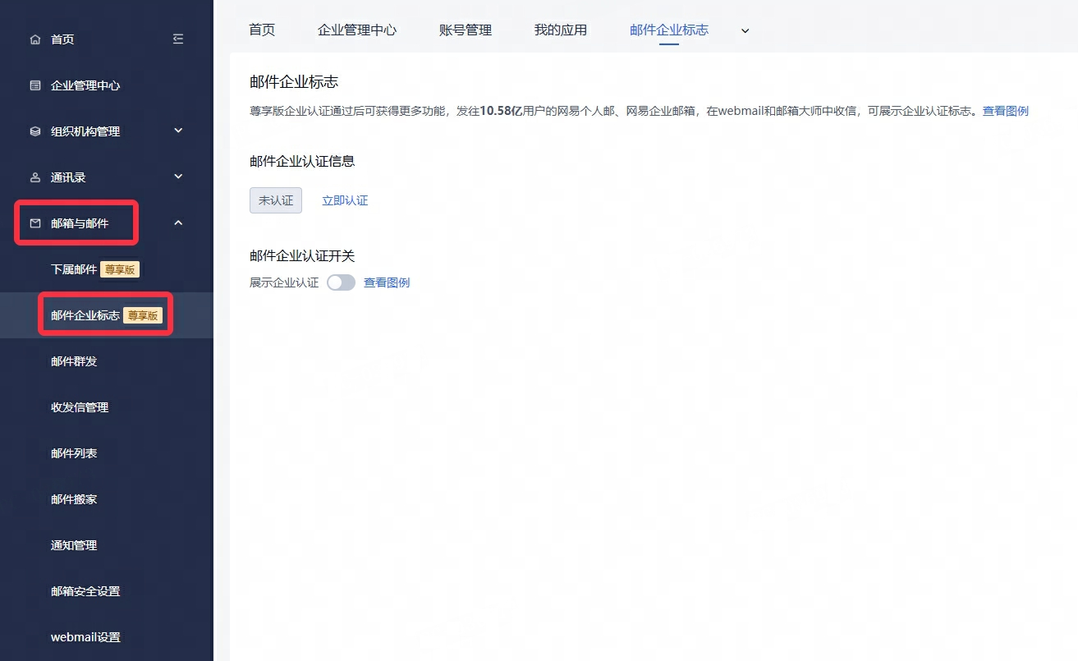Toggle the 展示企业认证 switch

(x=341, y=282)
